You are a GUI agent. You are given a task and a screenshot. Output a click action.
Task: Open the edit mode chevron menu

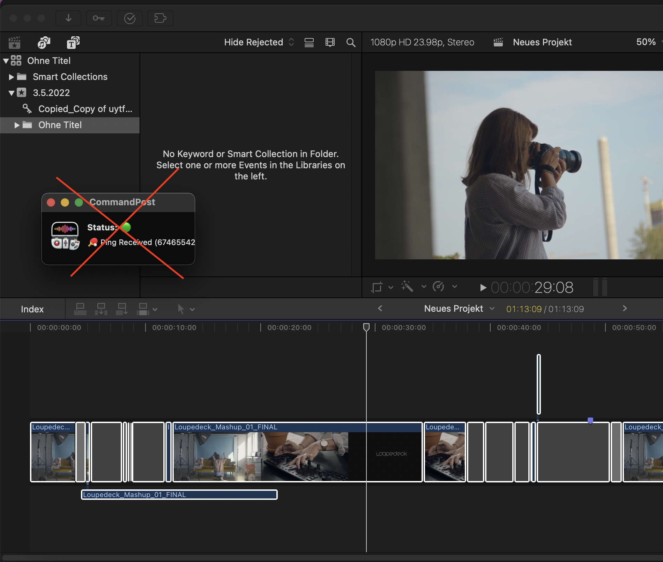(x=155, y=309)
